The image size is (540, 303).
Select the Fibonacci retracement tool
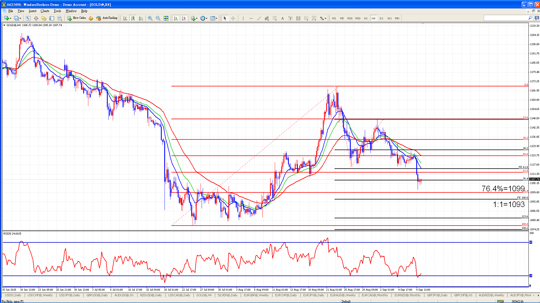pyautogui.click(x=274, y=18)
